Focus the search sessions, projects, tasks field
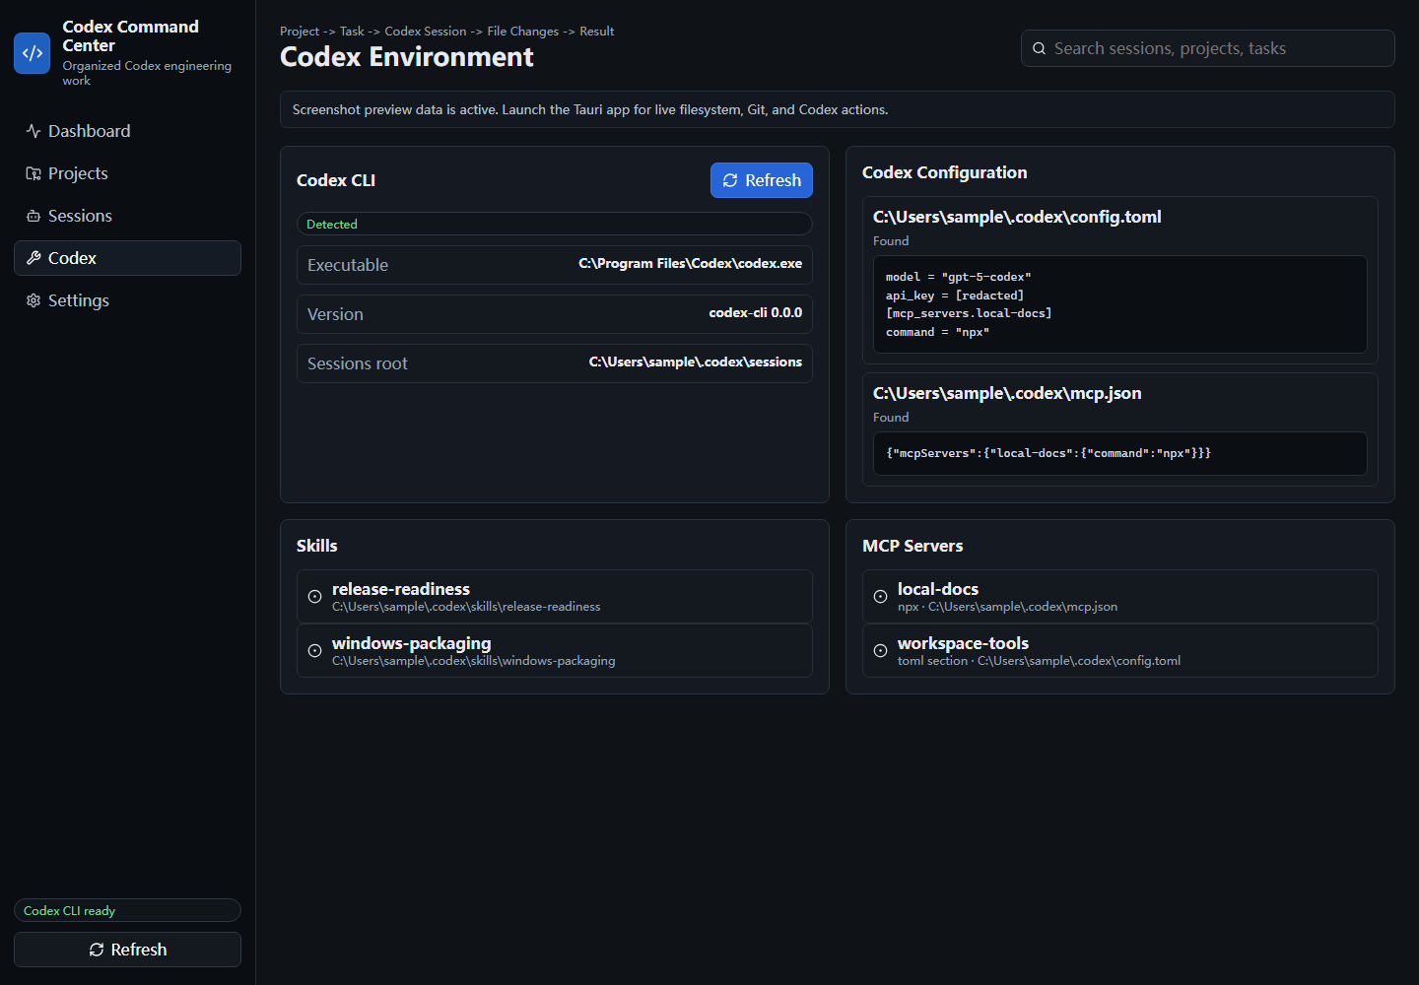1419x985 pixels. click(x=1208, y=48)
